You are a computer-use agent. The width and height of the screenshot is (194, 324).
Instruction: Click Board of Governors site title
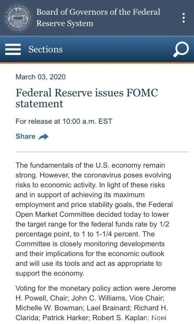click(98, 17)
